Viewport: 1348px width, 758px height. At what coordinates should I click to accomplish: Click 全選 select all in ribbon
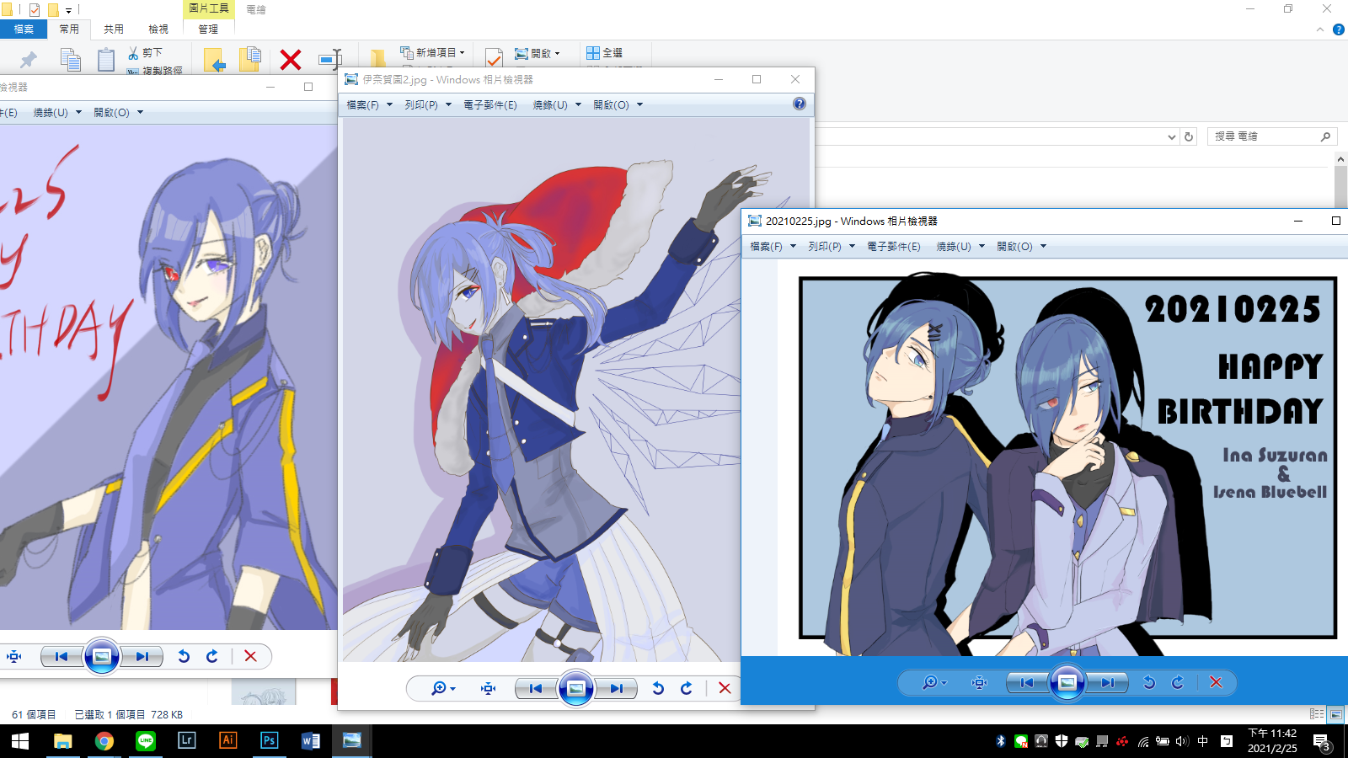604,52
